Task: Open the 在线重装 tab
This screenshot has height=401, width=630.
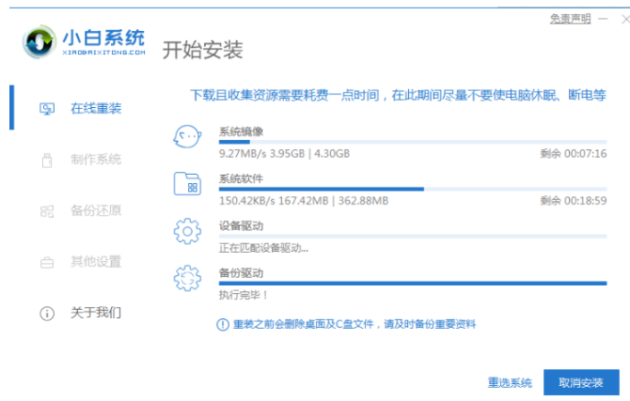Action: click(x=95, y=108)
